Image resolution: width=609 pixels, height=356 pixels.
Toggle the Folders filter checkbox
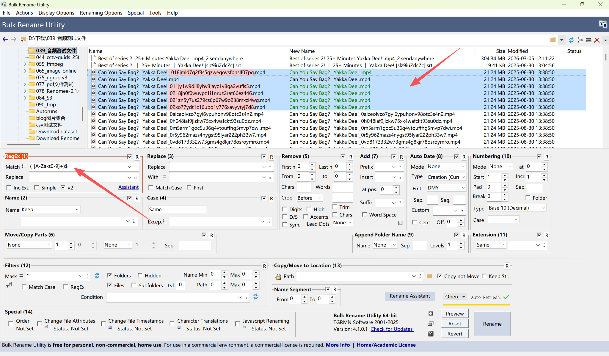pos(109,275)
